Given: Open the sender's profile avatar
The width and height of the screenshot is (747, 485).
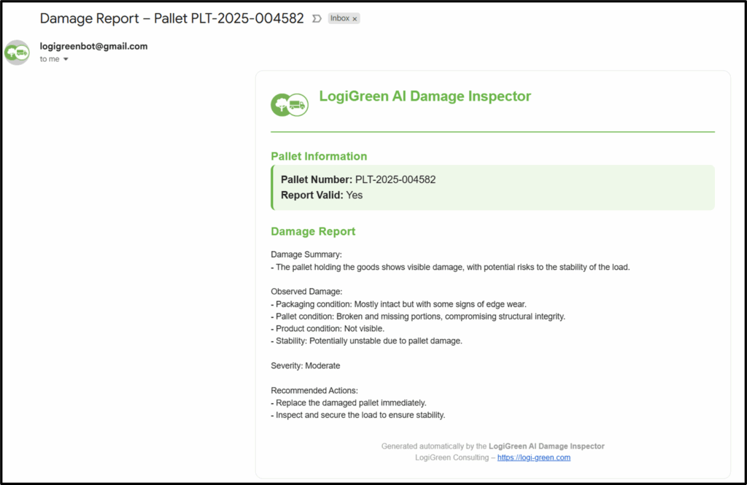Looking at the screenshot, I should coord(17,53).
